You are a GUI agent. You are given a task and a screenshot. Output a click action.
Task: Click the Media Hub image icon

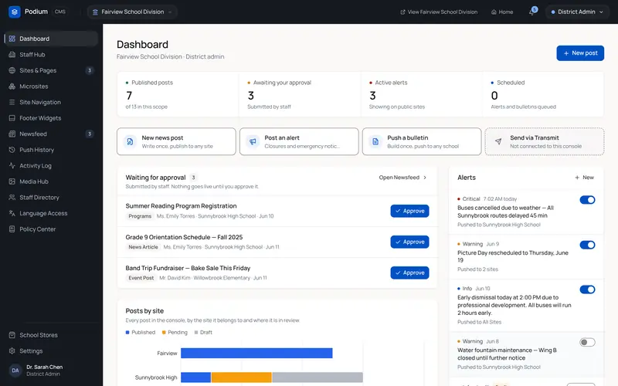[12, 181]
